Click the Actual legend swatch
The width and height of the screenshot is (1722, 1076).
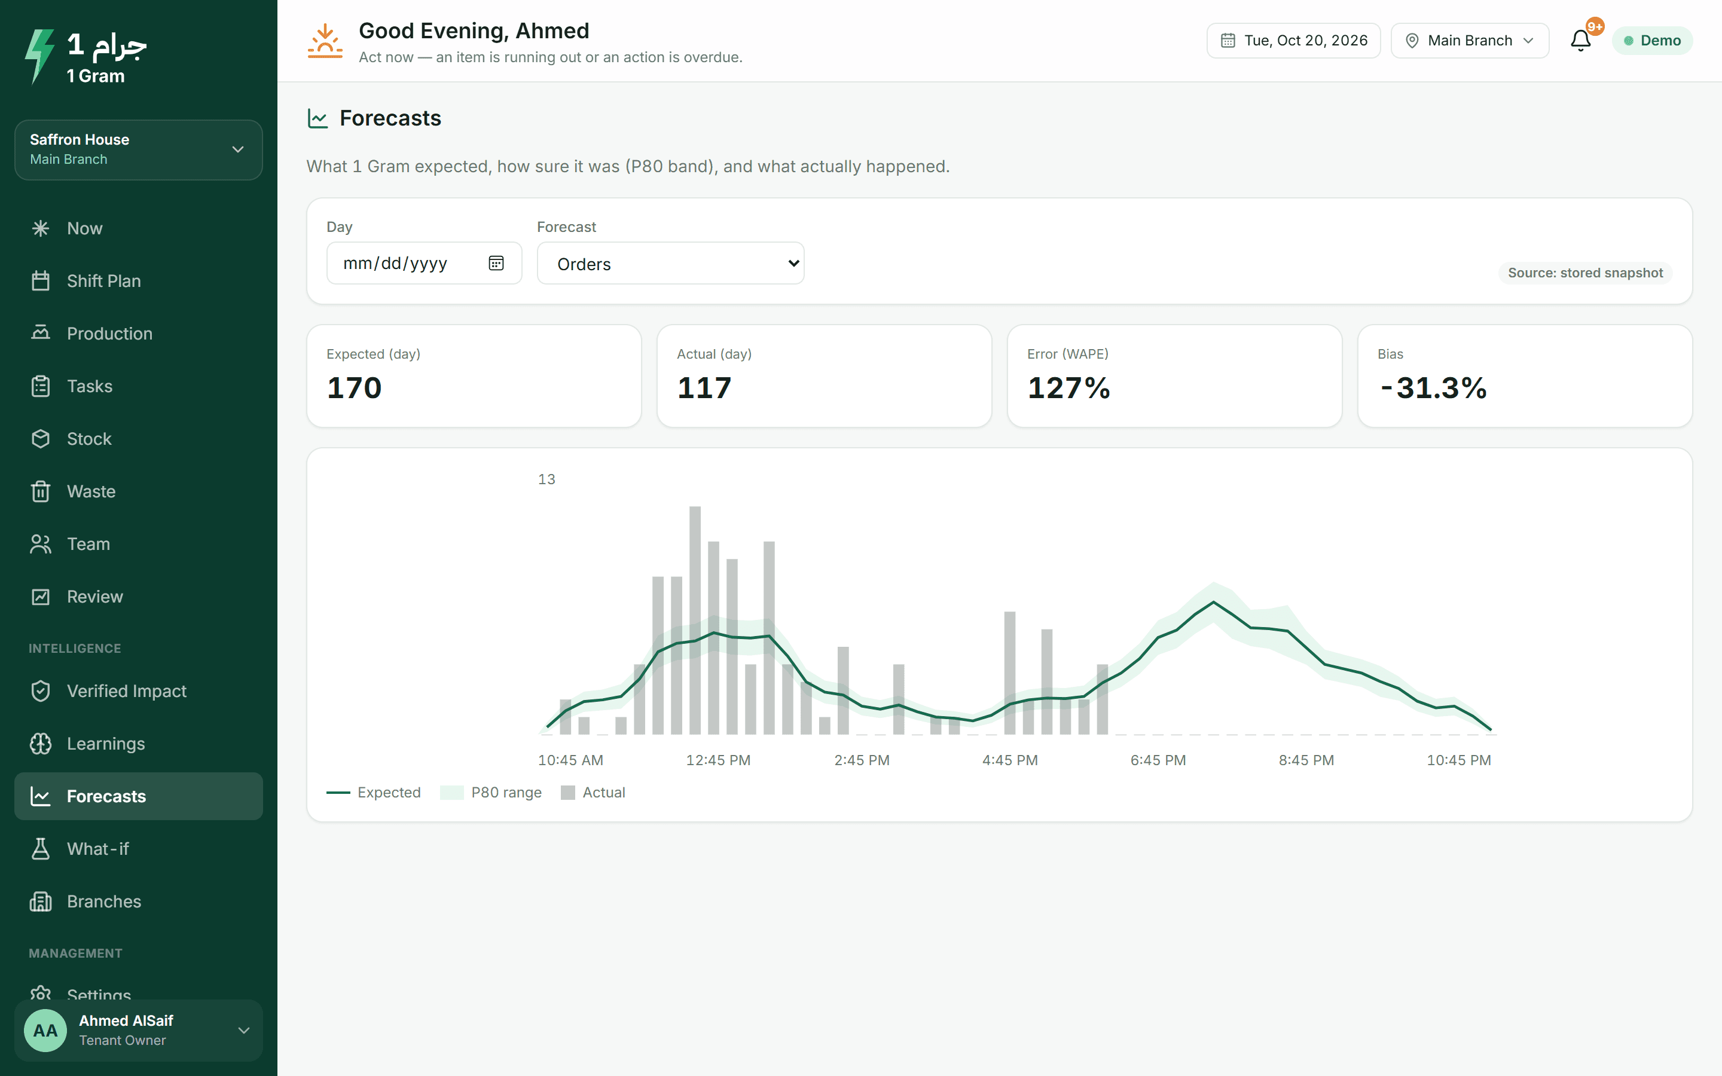[x=568, y=793]
